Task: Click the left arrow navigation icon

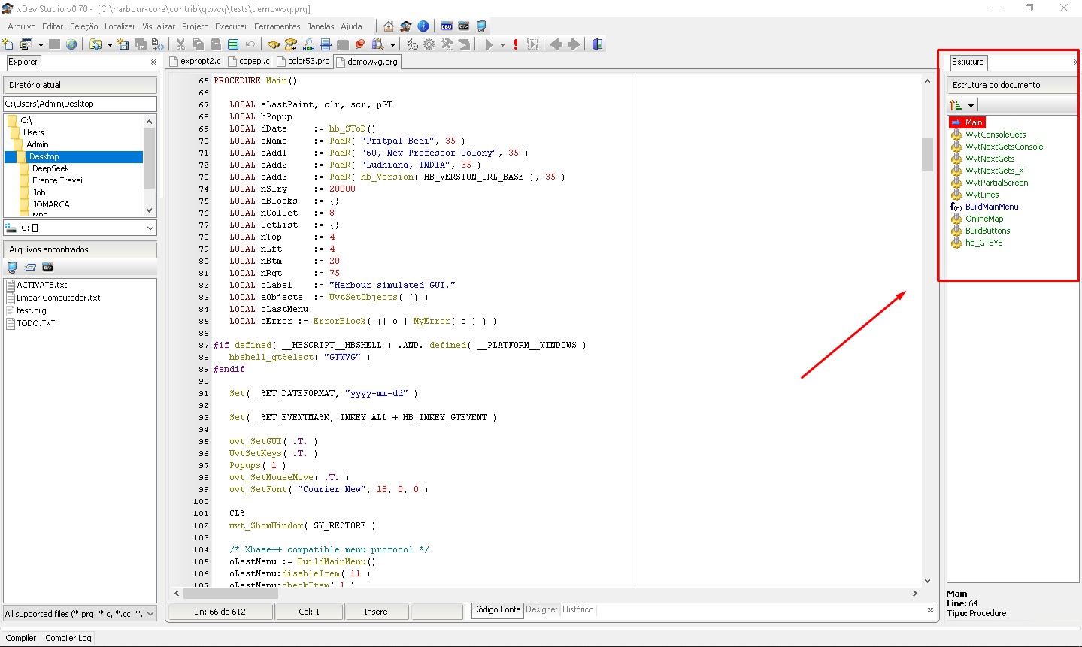Action: [x=556, y=44]
